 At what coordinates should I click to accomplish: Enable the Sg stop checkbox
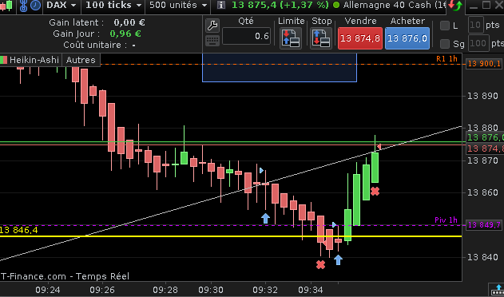[445, 43]
